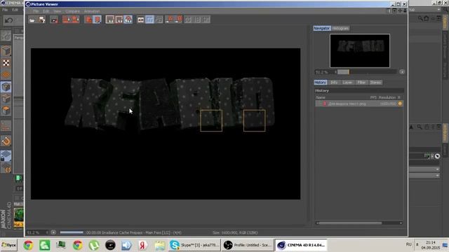Open the View menu in Picture Viewer
The width and height of the screenshot is (449, 252).
point(58,11)
